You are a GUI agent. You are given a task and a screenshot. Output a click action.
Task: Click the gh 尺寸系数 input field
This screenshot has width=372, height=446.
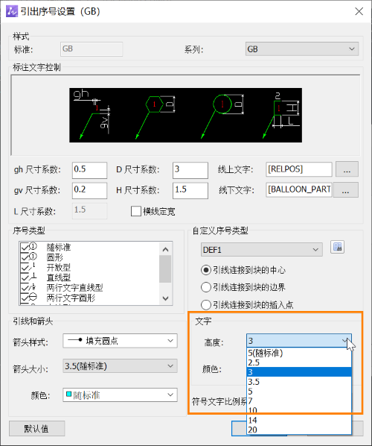click(89, 170)
